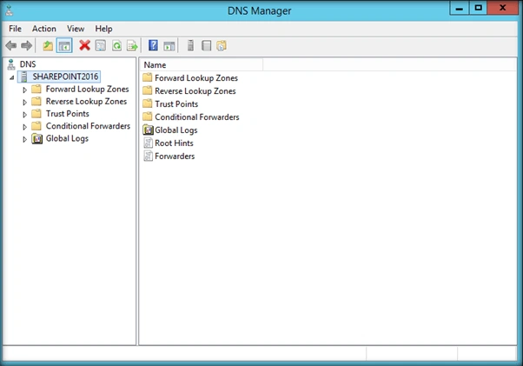Open the Action menu
This screenshot has width=523, height=366.
tap(44, 29)
